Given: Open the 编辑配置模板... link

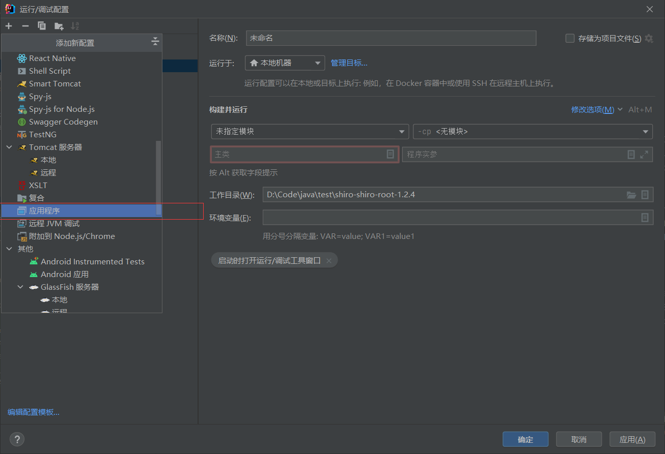Looking at the screenshot, I should click(x=34, y=412).
